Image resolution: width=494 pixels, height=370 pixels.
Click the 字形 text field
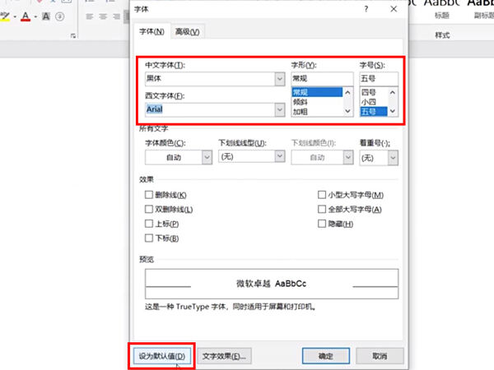pyautogui.click(x=322, y=78)
